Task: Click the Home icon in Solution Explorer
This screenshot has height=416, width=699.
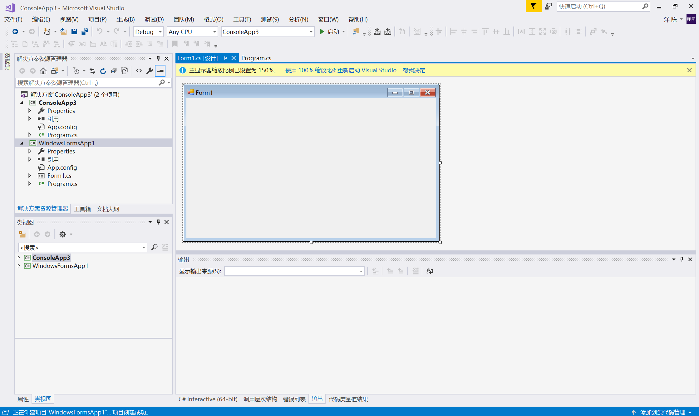Action: pyautogui.click(x=43, y=71)
